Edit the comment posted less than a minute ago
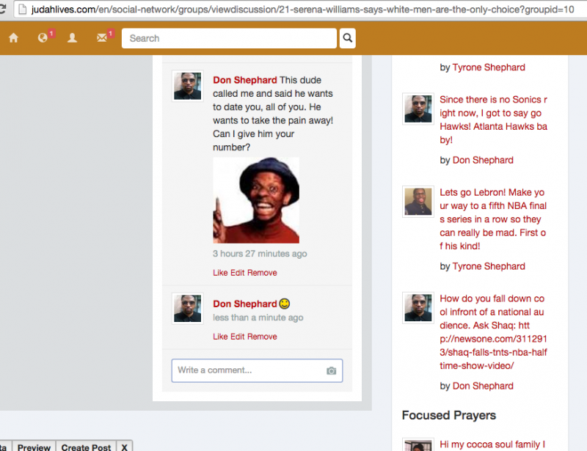This screenshot has width=587, height=451. (237, 337)
